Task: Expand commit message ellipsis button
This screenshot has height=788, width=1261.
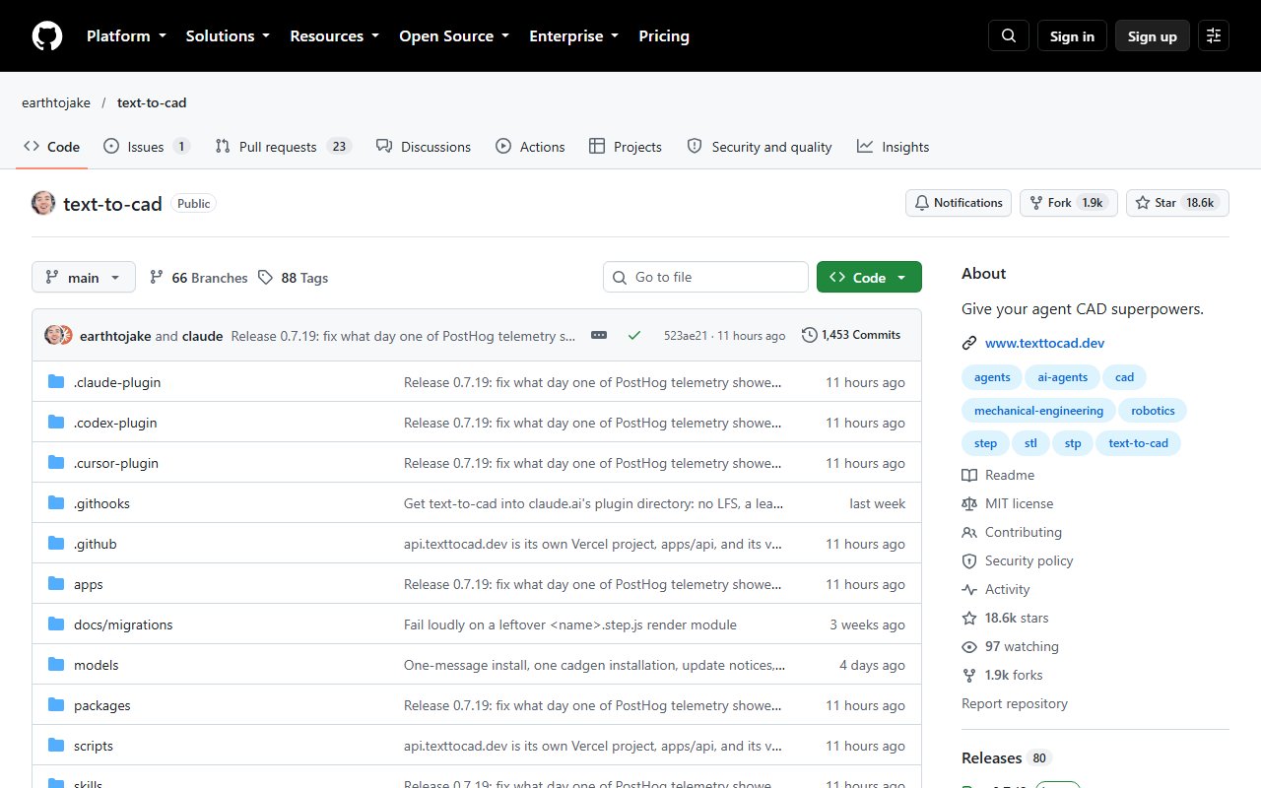Action: click(x=599, y=335)
